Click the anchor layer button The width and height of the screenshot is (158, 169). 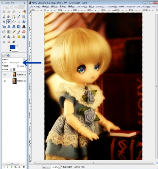point(19,167)
